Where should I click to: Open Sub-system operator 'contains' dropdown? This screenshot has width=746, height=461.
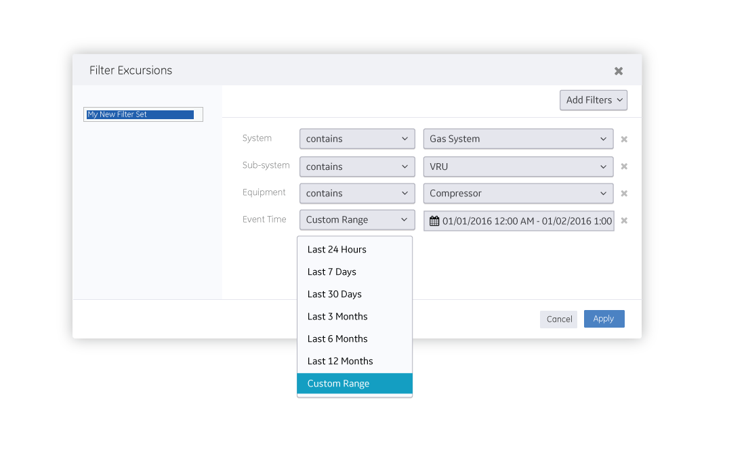coord(357,167)
